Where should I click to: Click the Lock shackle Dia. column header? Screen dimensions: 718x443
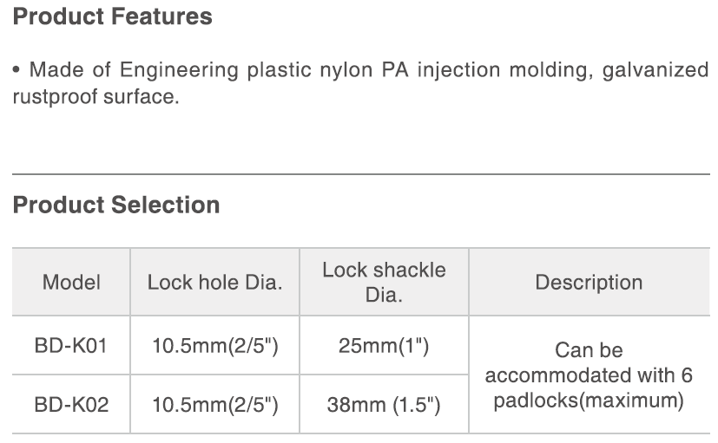click(384, 282)
